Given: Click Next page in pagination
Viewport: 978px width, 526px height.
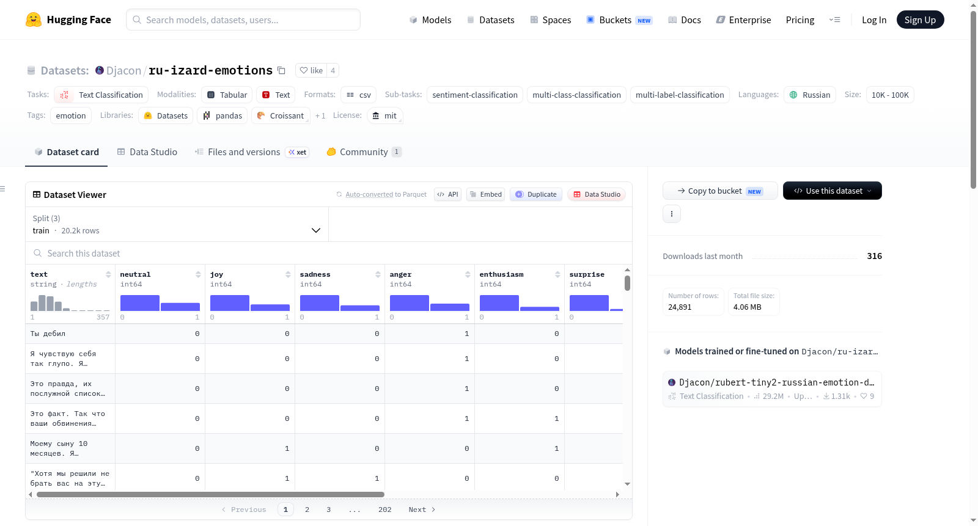Looking at the screenshot, I should pos(422,510).
